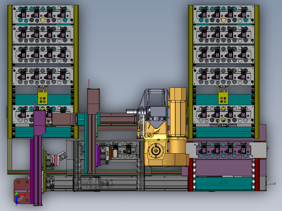Select the reddish-brown mounting plate near the triad
This screenshot has height=211, width=282.
click(x=22, y=191)
